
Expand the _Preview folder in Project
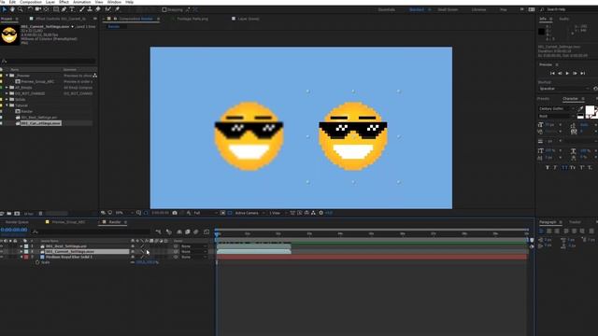click(x=7, y=76)
